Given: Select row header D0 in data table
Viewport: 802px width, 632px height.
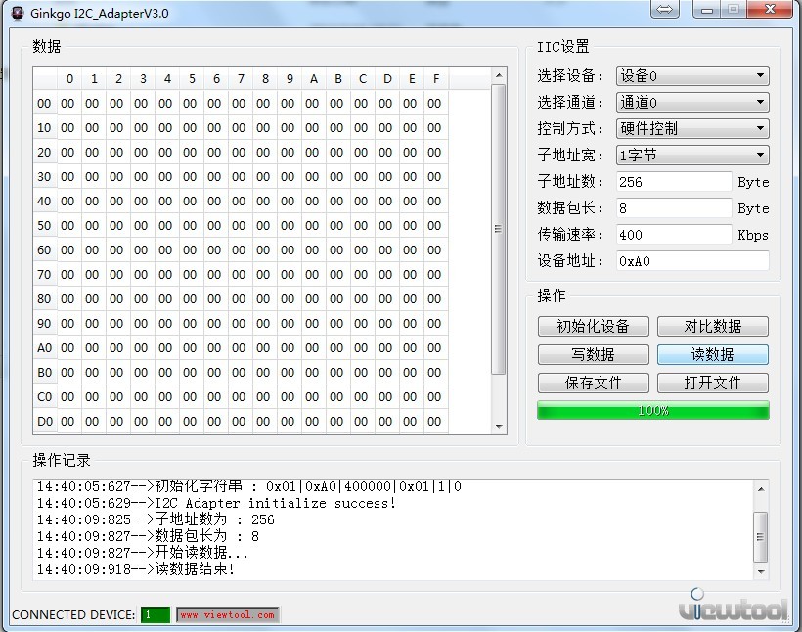Looking at the screenshot, I should pyautogui.click(x=44, y=421).
